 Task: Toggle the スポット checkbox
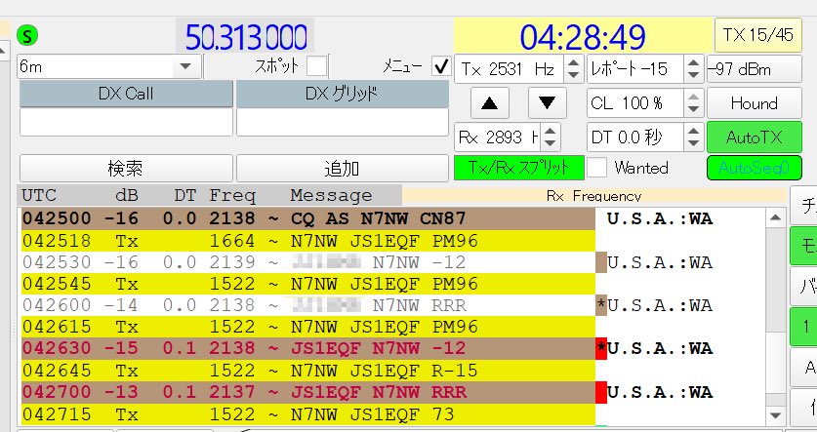click(x=317, y=66)
